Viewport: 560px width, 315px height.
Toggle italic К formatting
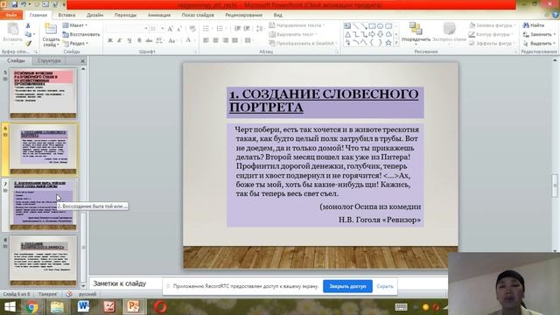[120, 40]
